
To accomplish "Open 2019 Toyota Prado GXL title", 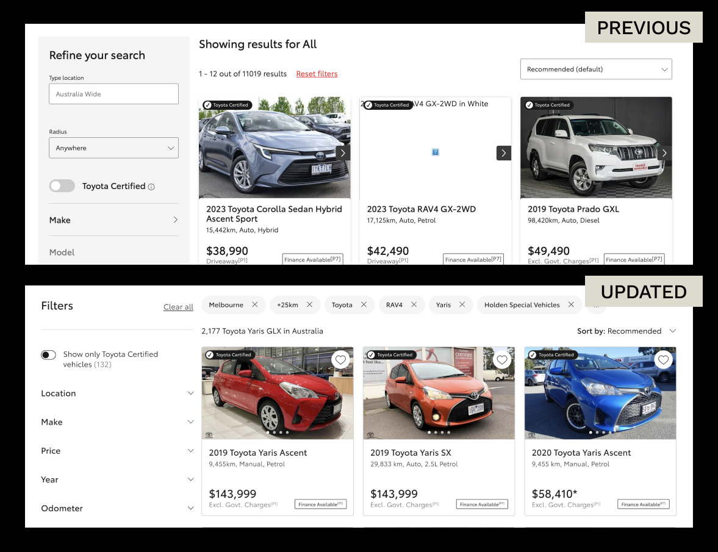I will (x=573, y=209).
